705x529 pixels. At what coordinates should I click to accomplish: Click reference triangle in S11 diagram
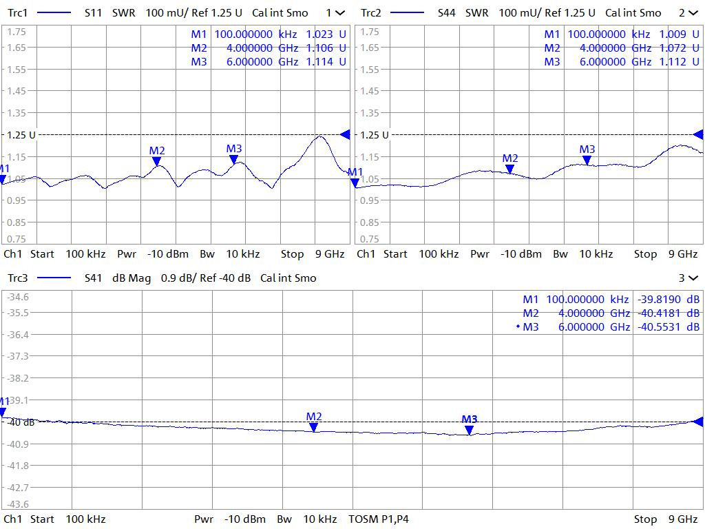346,134
